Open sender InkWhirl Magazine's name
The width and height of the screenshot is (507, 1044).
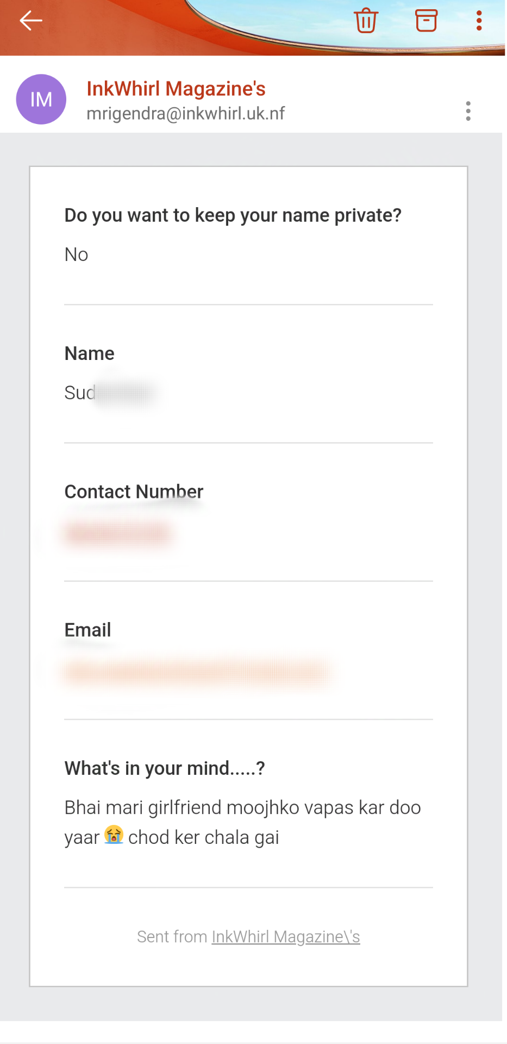click(x=176, y=89)
